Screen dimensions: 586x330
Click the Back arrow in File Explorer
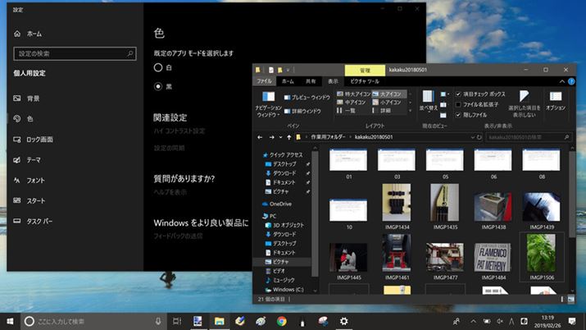click(x=260, y=136)
